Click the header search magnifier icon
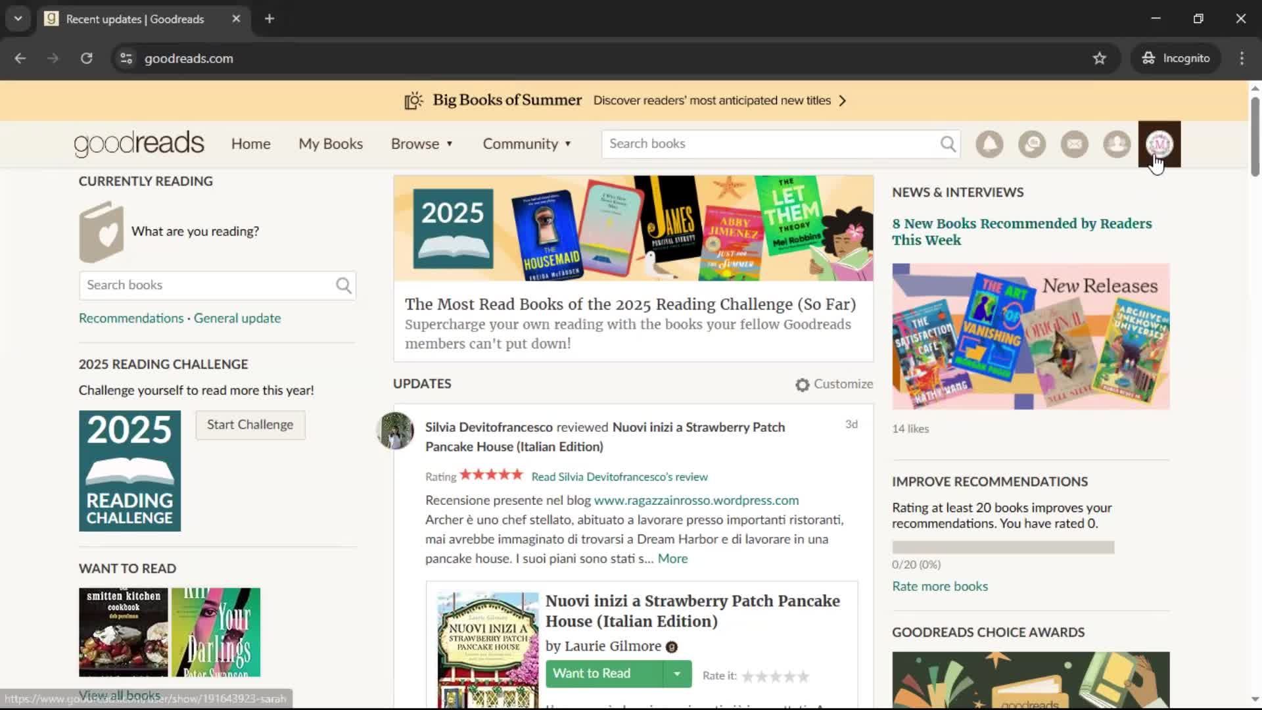 coord(948,144)
